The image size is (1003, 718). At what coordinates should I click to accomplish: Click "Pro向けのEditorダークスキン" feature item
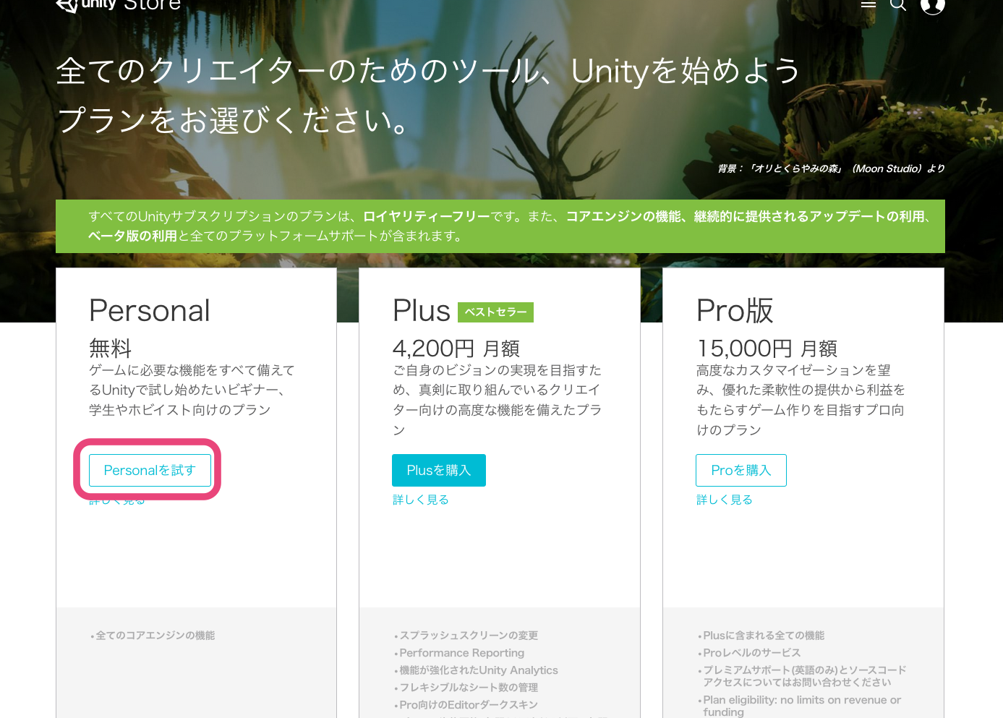point(469,705)
